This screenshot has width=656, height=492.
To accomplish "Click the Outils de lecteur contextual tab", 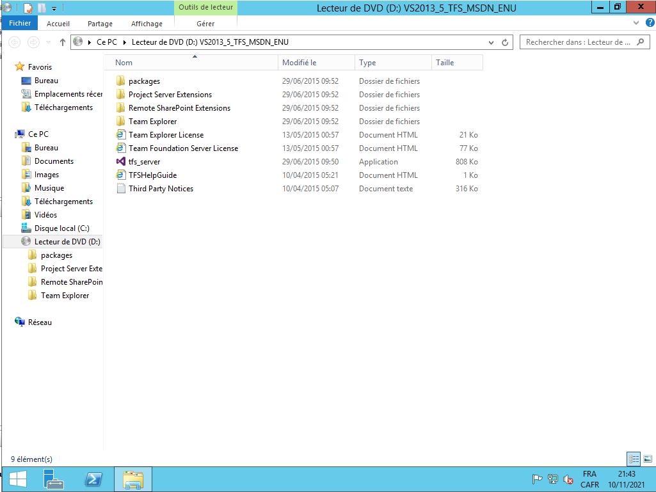I will 205,7.
